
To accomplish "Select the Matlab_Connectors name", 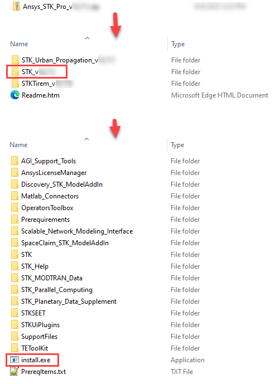I will [x=50, y=196].
